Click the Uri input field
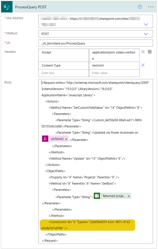Viewport: 158px width, 249px height. [96, 43]
